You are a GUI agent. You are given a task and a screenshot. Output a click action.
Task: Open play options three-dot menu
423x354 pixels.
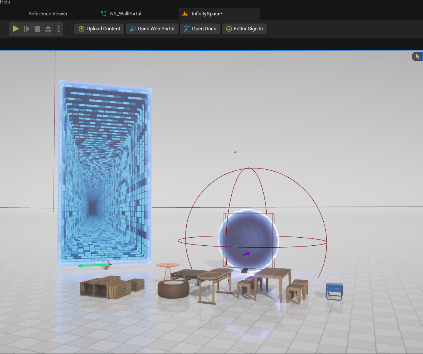coord(59,29)
